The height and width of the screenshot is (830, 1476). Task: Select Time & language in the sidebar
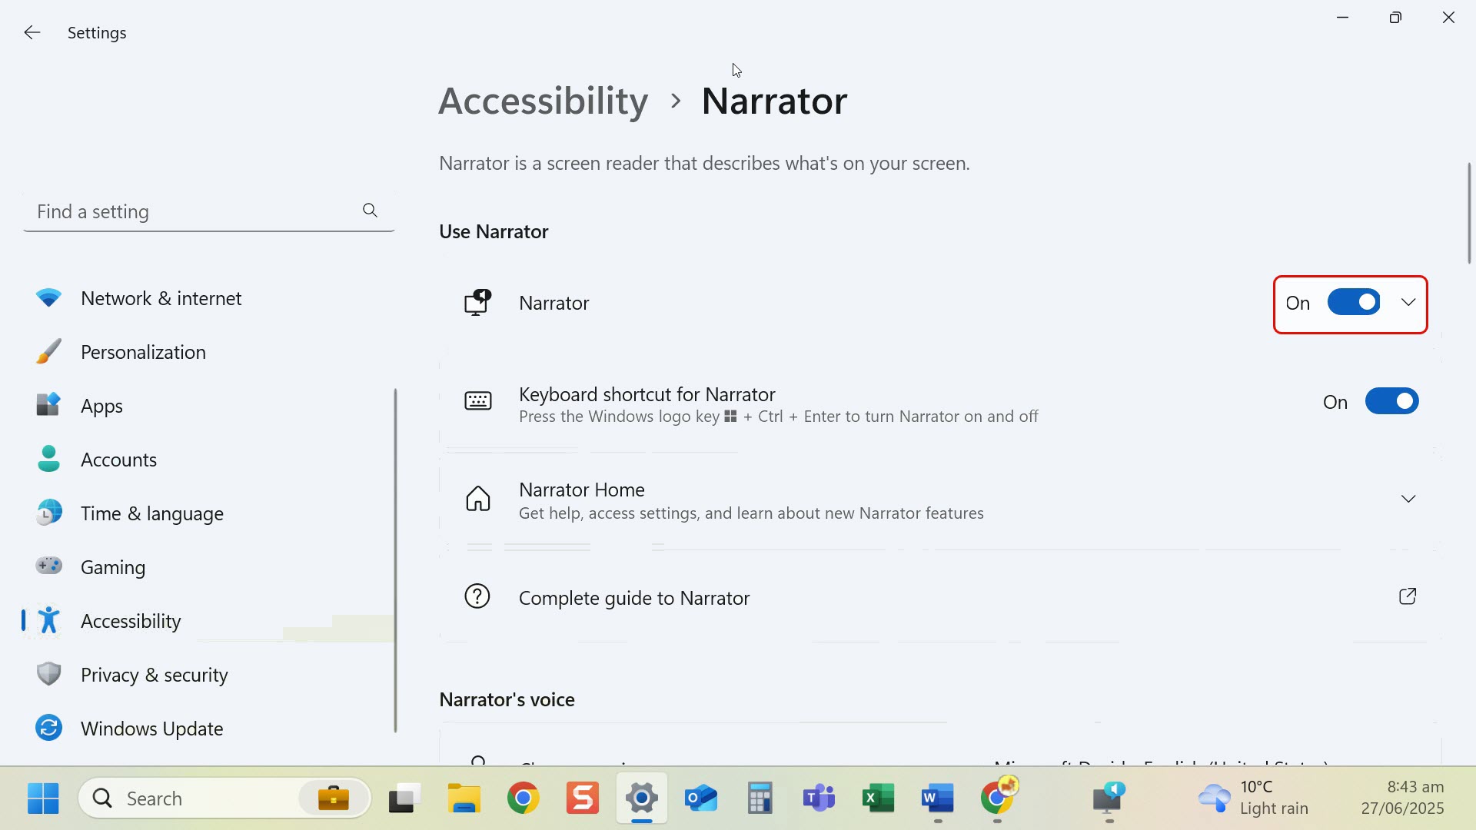tap(208, 513)
